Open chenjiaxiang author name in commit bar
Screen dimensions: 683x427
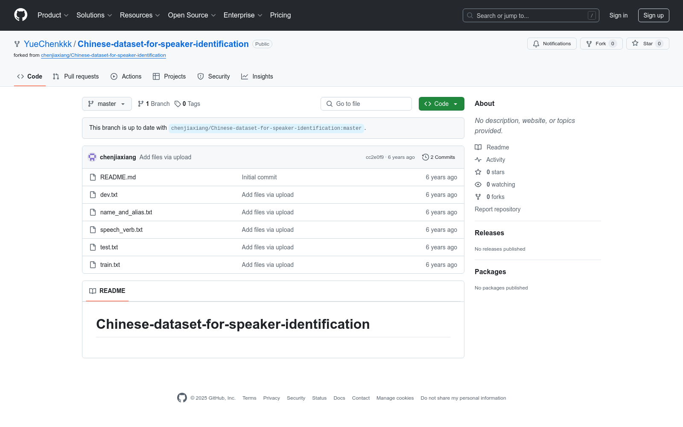[x=118, y=157]
